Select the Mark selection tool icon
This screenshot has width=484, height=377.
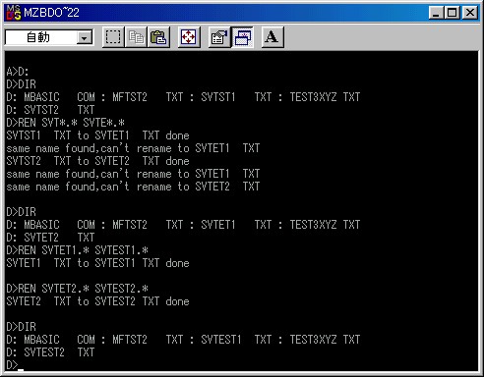point(113,37)
